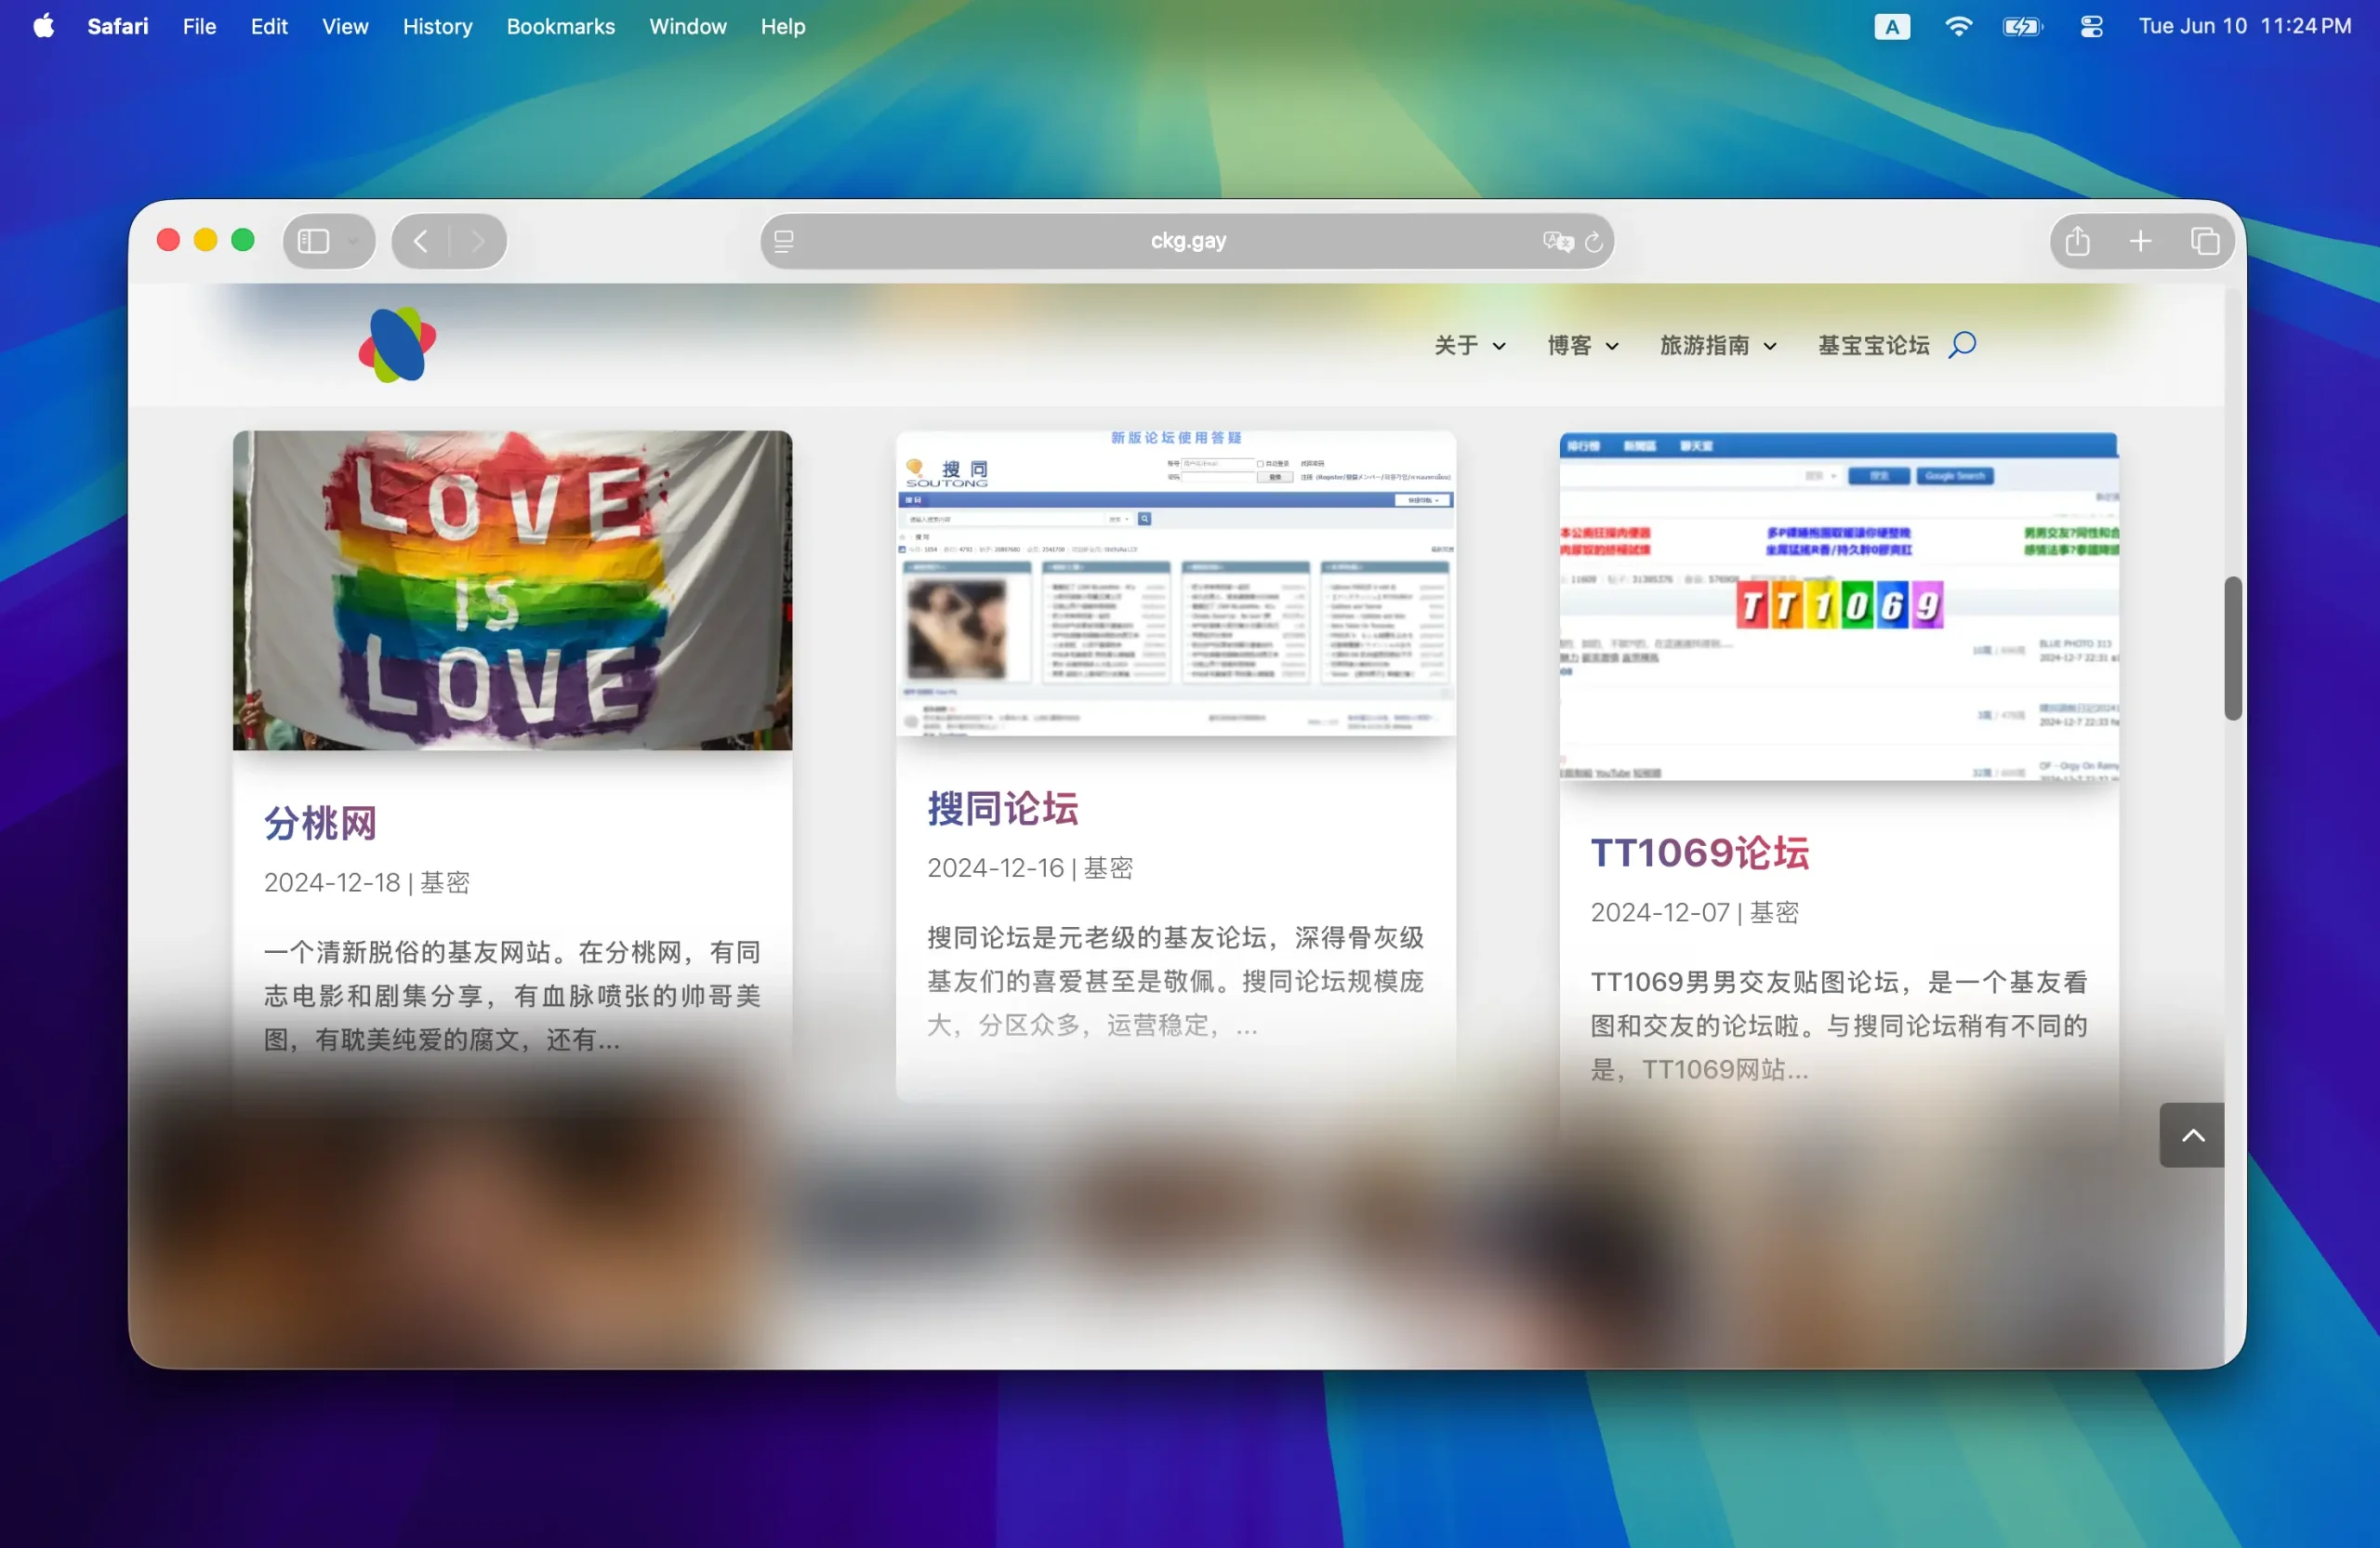Open the website search magnifier

click(x=1961, y=345)
